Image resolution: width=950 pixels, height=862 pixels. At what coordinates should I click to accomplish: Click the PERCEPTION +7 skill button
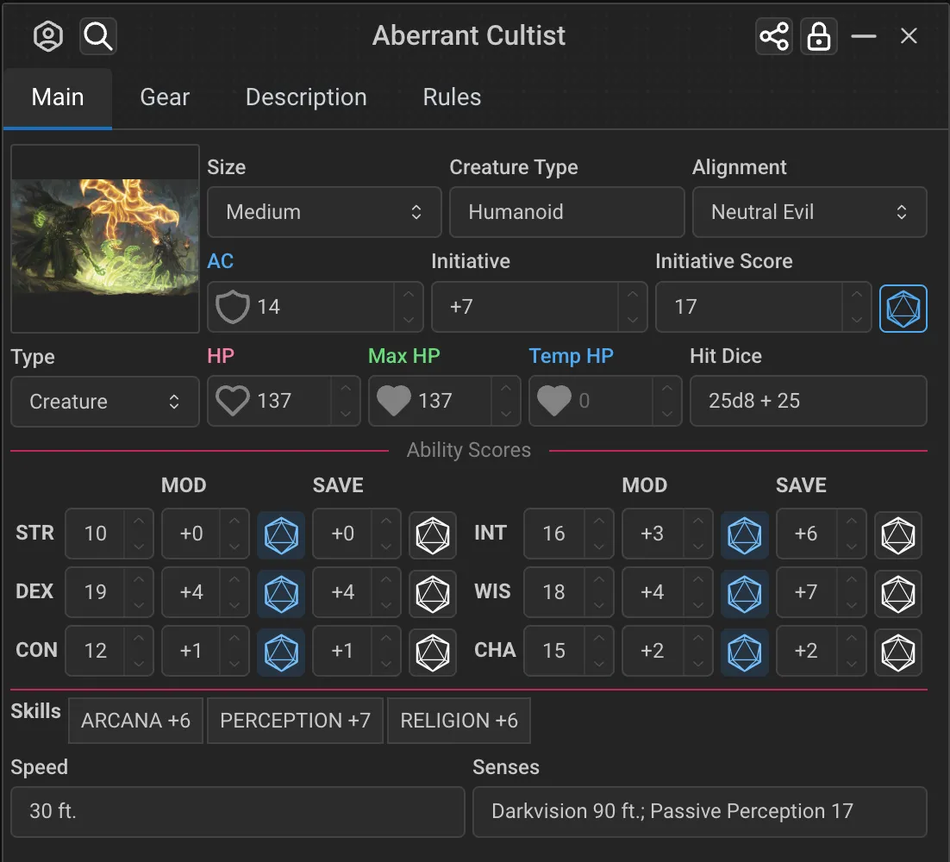[295, 721]
